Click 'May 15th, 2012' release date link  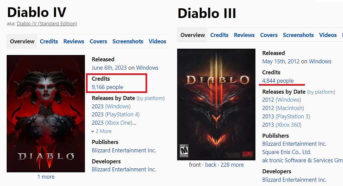[281, 61]
